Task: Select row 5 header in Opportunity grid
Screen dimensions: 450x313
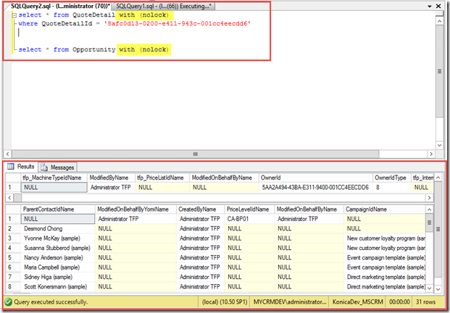Action: [13, 258]
